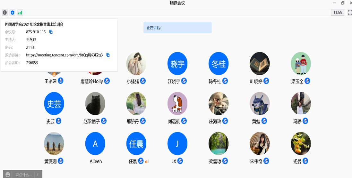Copy the meeting number 875 910 115
Screen dimensions: 352x178
click(51, 32)
